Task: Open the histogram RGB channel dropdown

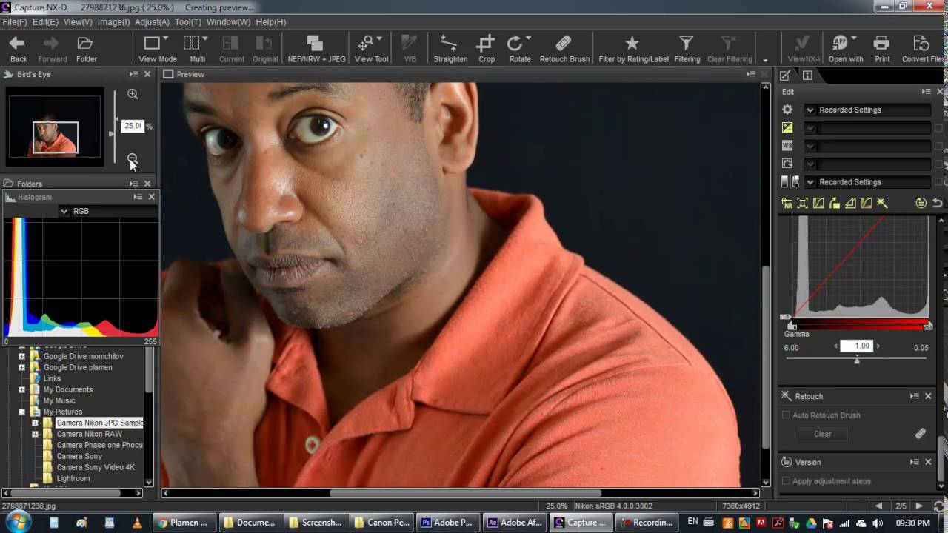Action: 64,212
